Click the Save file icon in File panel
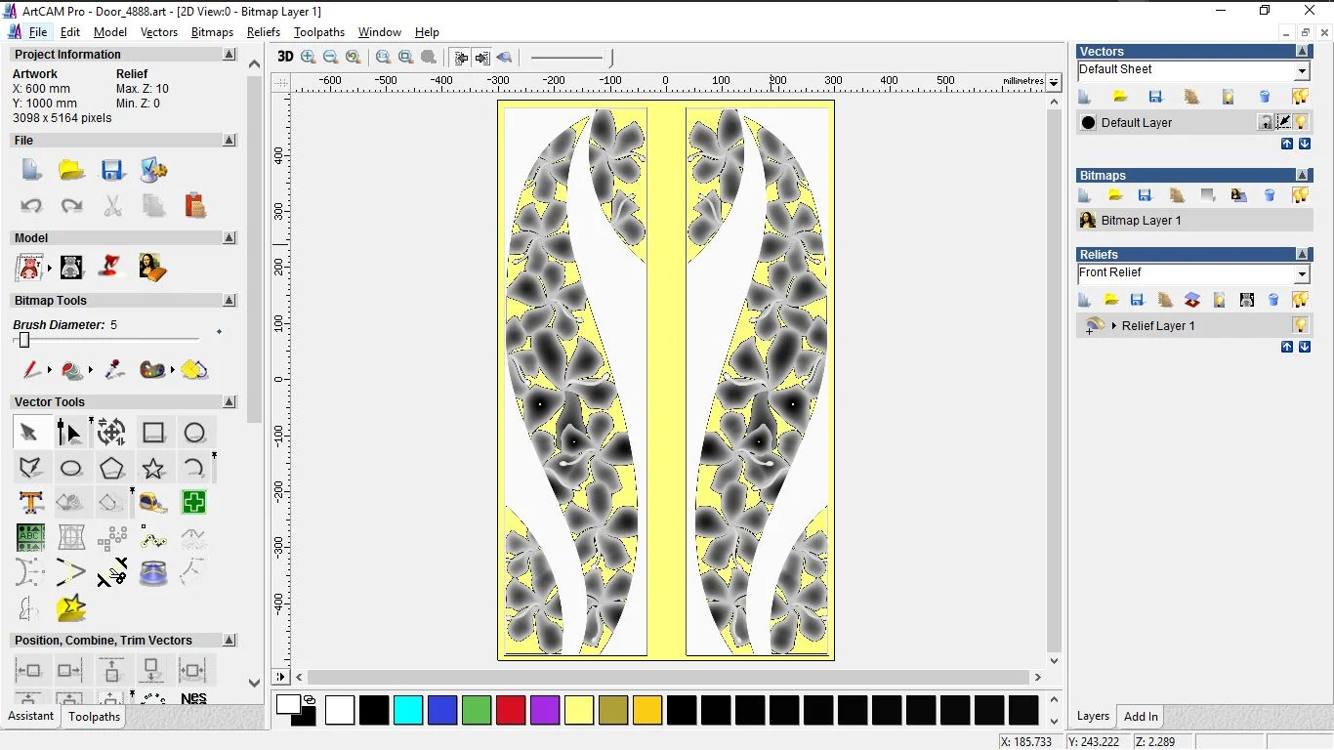Screen dimensions: 1334x750 point(112,170)
